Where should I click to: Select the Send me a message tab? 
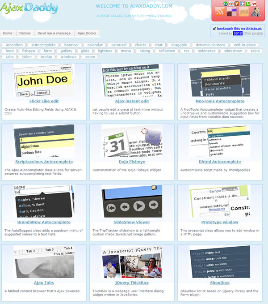54,33
